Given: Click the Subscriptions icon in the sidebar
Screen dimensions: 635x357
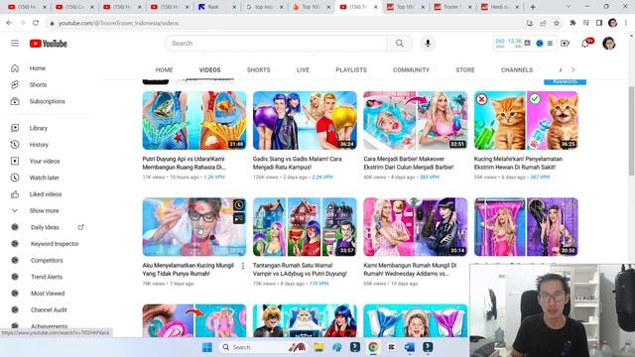Looking at the screenshot, I should coord(15,101).
